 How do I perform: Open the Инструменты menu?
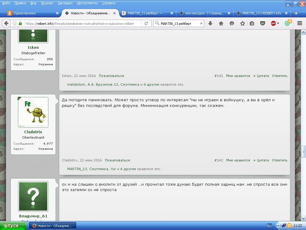pos(87,3)
